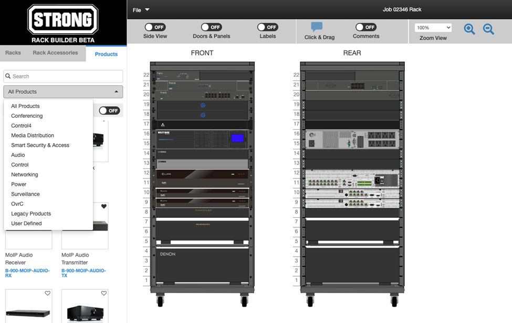Switch to the Products tab
512x323 pixels.
click(x=106, y=54)
